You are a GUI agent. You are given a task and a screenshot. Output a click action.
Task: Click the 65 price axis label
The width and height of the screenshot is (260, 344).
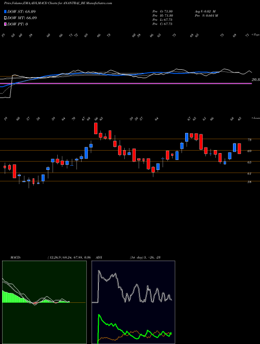point(249,162)
